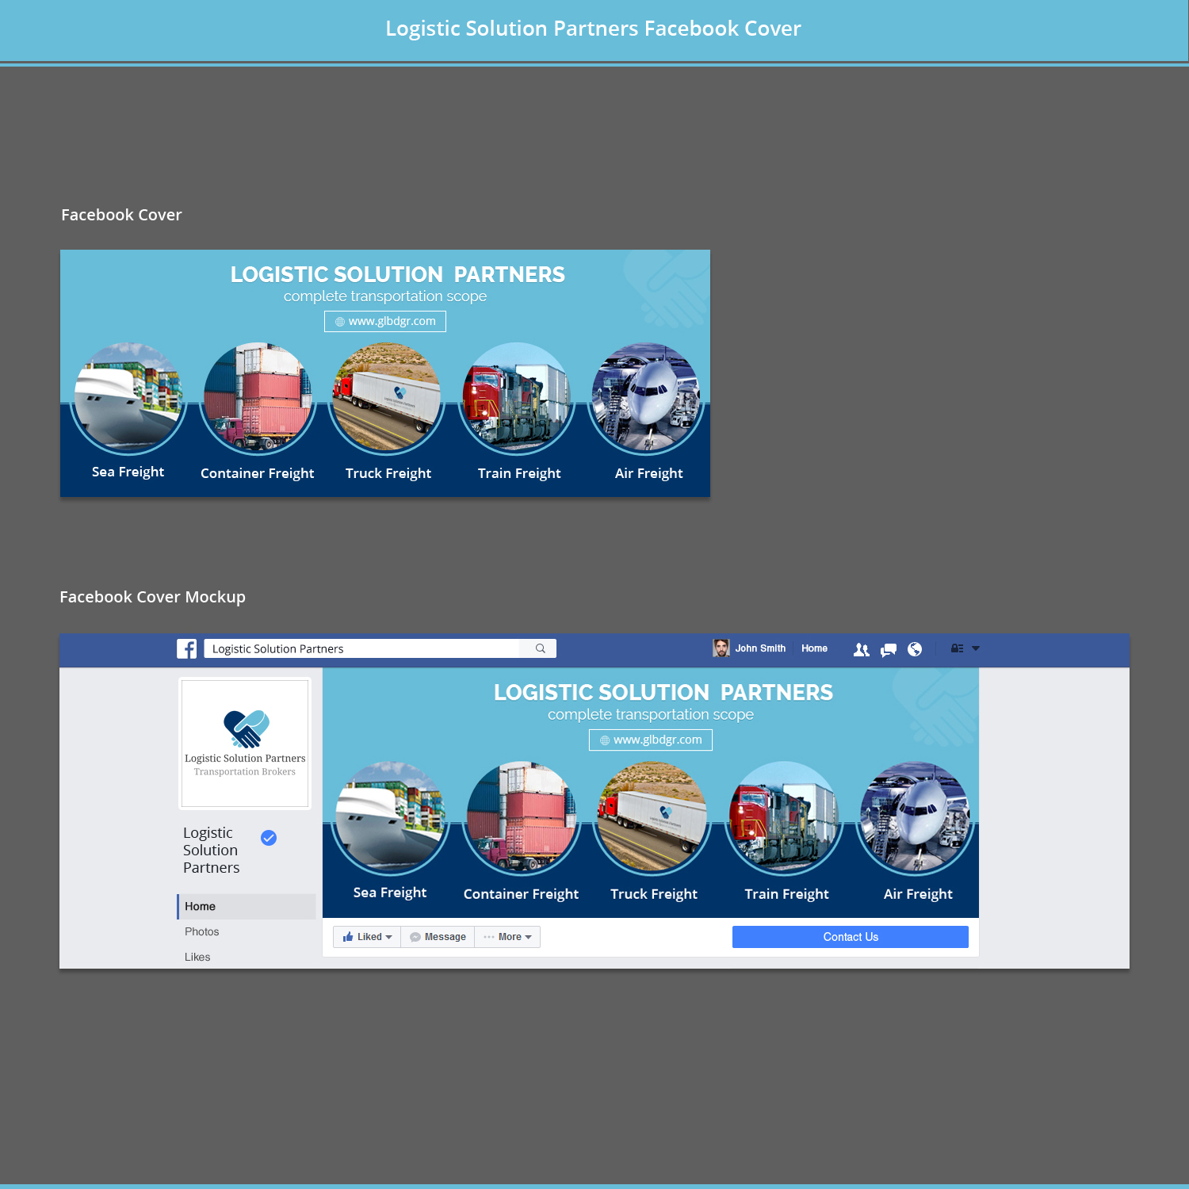
Task: Click the Contact Us button
Action: point(851,937)
